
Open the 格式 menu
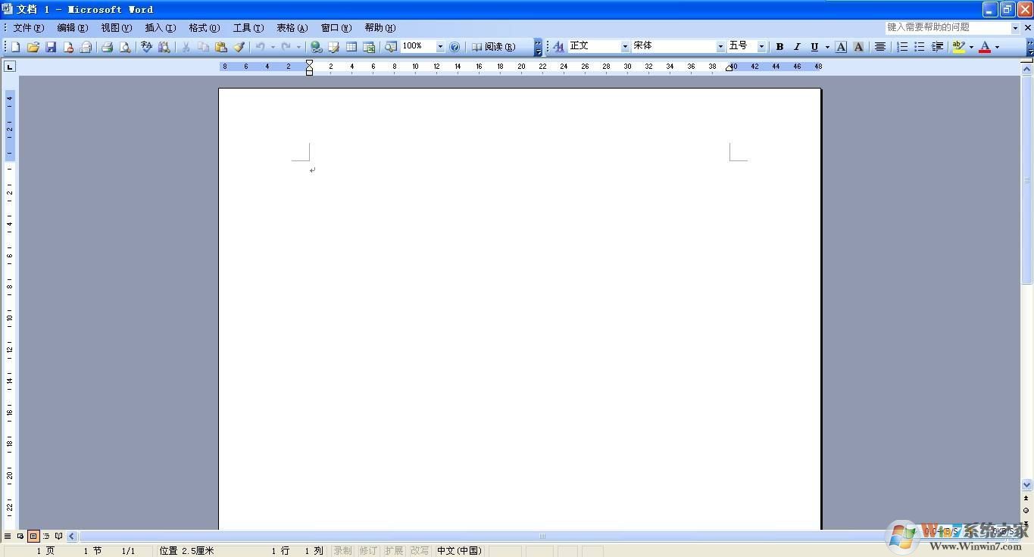coord(201,27)
